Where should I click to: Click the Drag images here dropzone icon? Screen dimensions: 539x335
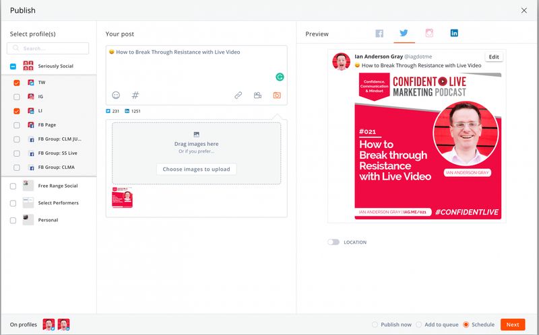196,135
